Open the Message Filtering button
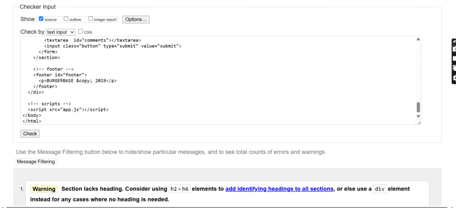 point(36,162)
